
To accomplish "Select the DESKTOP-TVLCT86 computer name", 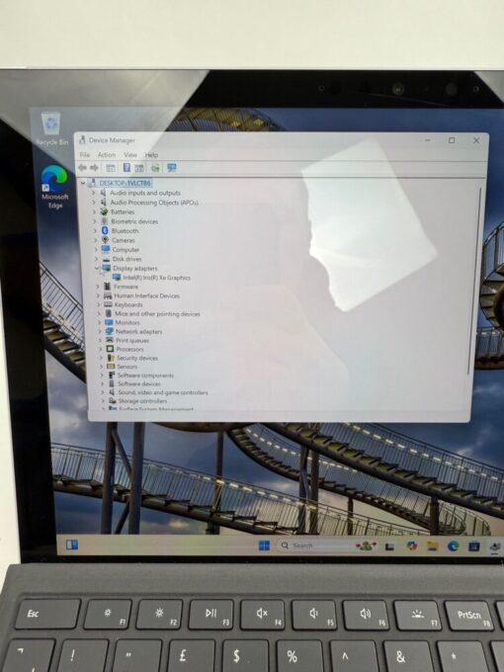I will pos(126,183).
